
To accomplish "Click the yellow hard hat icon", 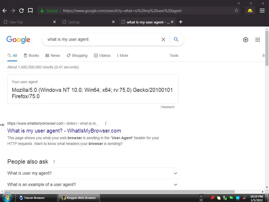I will [x=250, y=11].
